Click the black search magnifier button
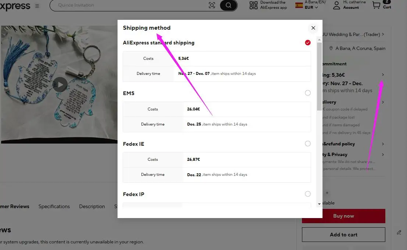This screenshot has width=407, height=250. 228,5
